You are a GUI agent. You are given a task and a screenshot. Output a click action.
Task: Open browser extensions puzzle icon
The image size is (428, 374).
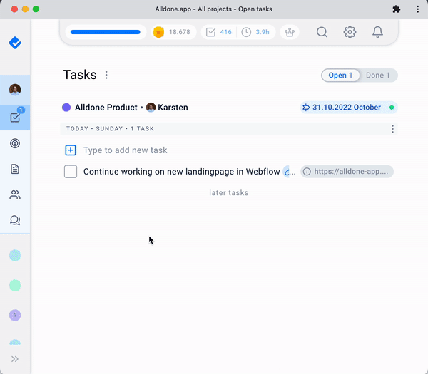397,9
